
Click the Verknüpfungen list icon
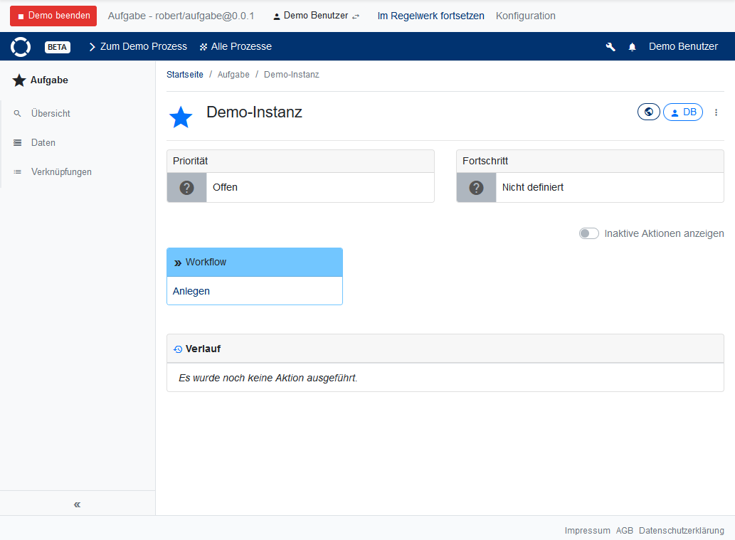coord(17,172)
